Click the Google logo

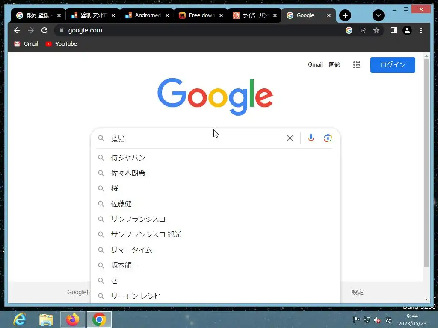tap(215, 96)
